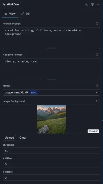Viewport: 103px width, 184px height.
Task: Reset the Positive Prompt field
Action: coord(97,24)
